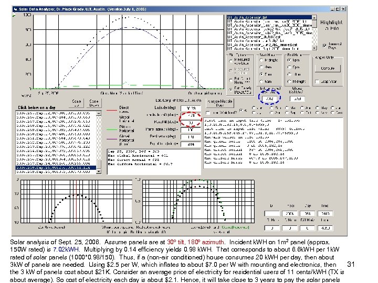The width and height of the screenshot is (378, 283).
Task: Select the Mar month radio button
Action: pyautogui.click(x=287, y=108)
